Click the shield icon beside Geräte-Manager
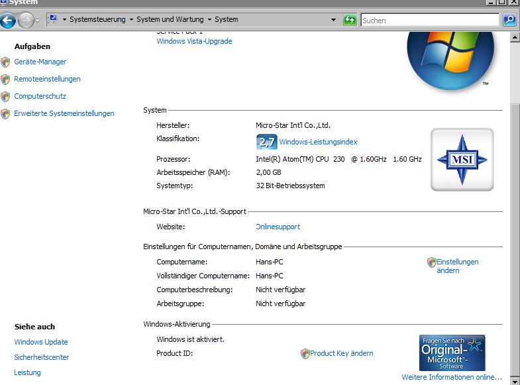 pos(5,62)
